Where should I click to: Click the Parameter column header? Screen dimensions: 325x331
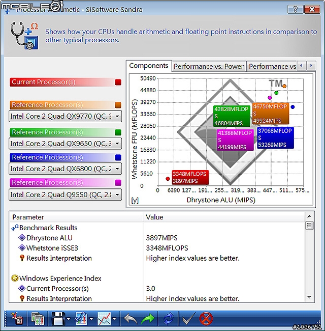pyautogui.click(x=76, y=217)
